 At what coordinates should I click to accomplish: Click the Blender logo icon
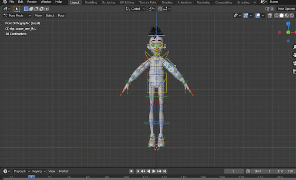tap(5, 2)
